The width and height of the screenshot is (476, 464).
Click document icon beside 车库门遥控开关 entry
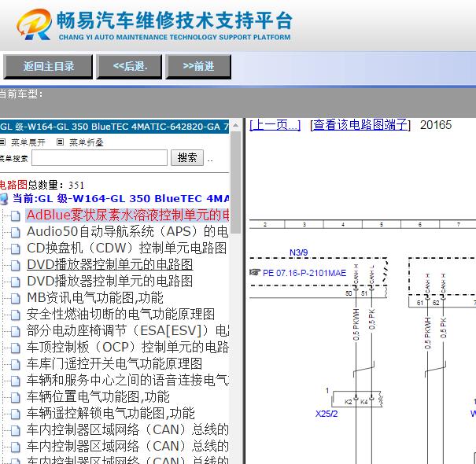click(x=15, y=364)
